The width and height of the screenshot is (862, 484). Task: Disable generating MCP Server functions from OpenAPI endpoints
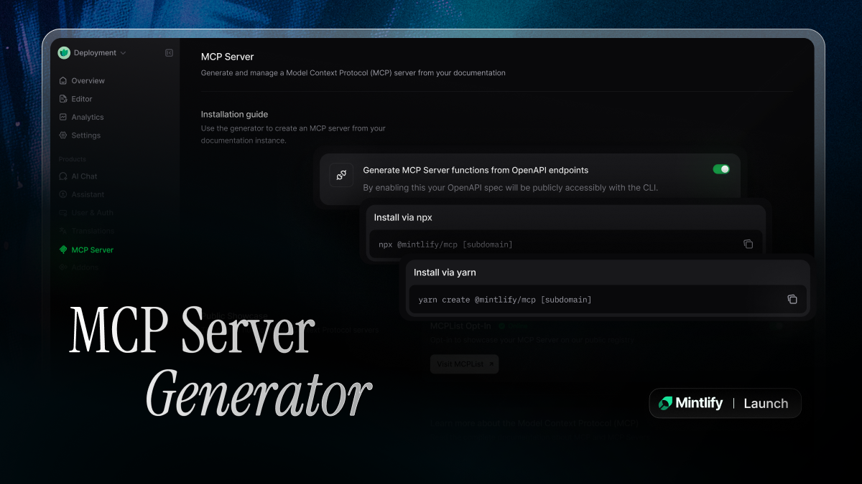tap(720, 169)
